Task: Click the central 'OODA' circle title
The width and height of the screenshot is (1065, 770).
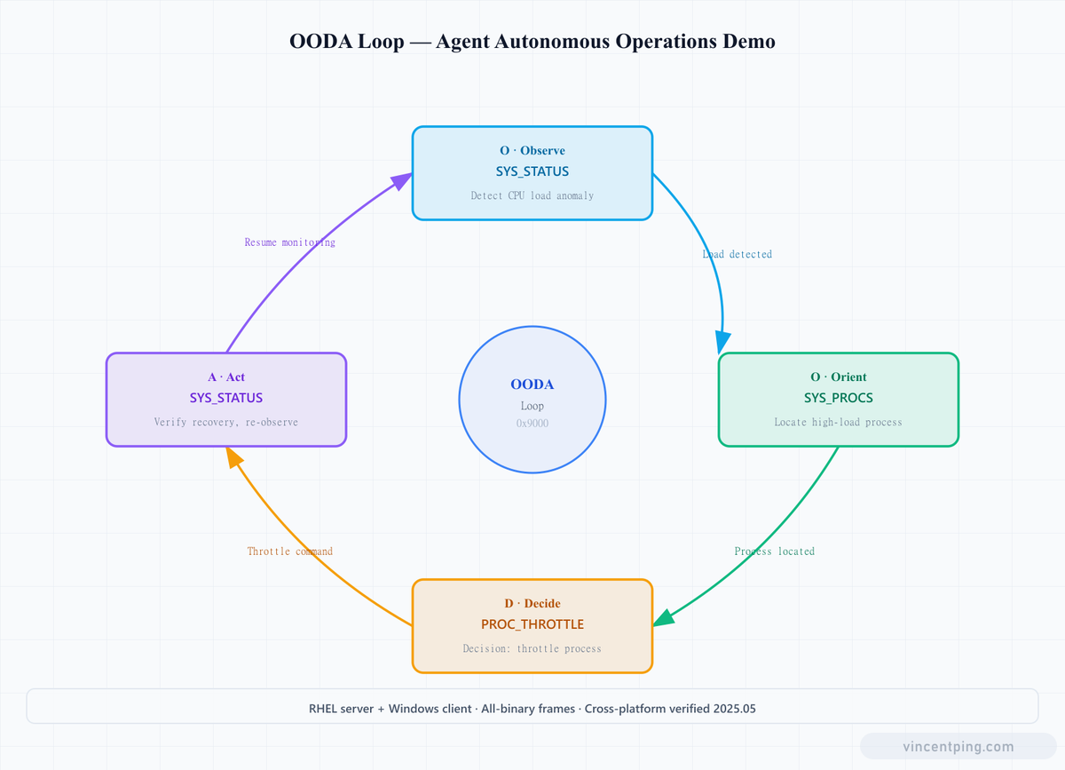Action: pos(532,385)
